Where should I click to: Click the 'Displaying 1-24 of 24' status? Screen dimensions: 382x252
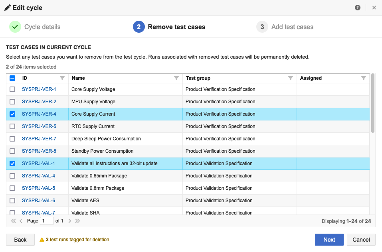pos(346,221)
